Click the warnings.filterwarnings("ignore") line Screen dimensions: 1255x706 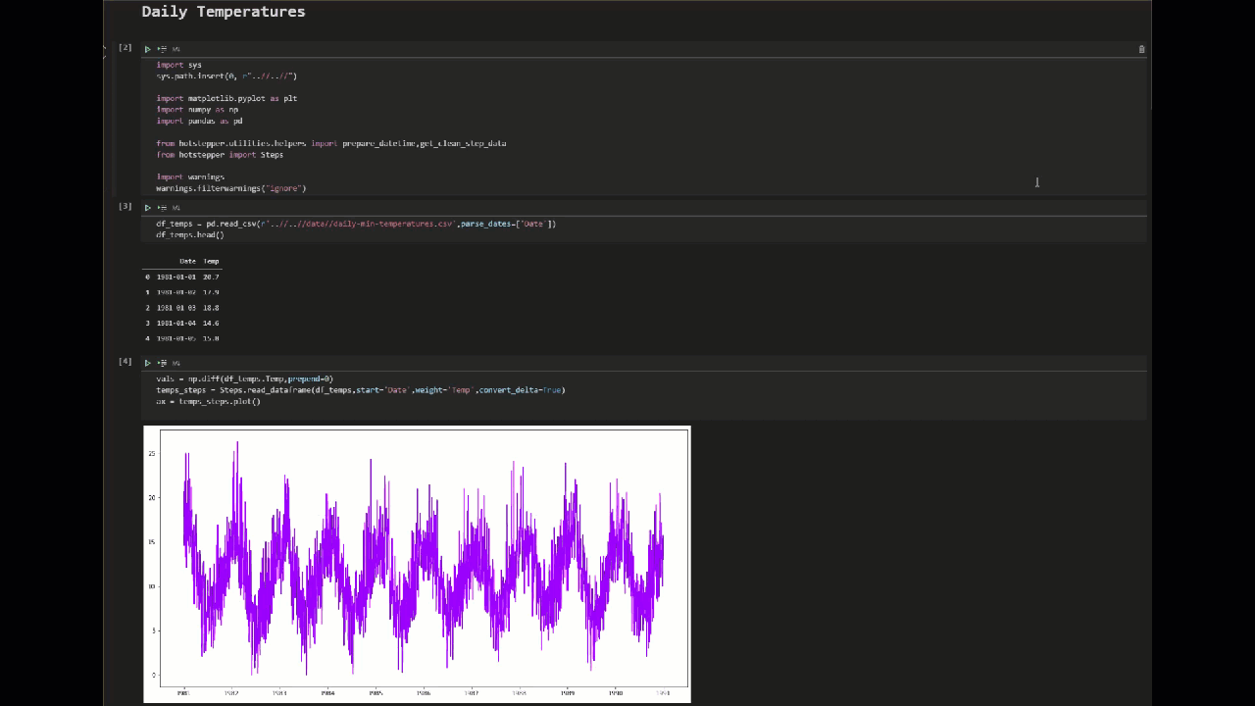click(x=231, y=188)
